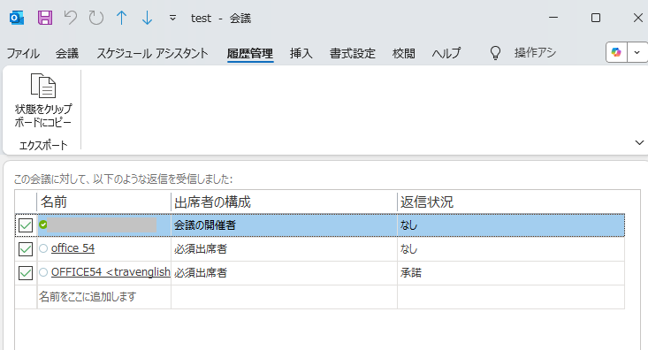
Task: Switch to the 挿入 tab
Action: coord(301,53)
